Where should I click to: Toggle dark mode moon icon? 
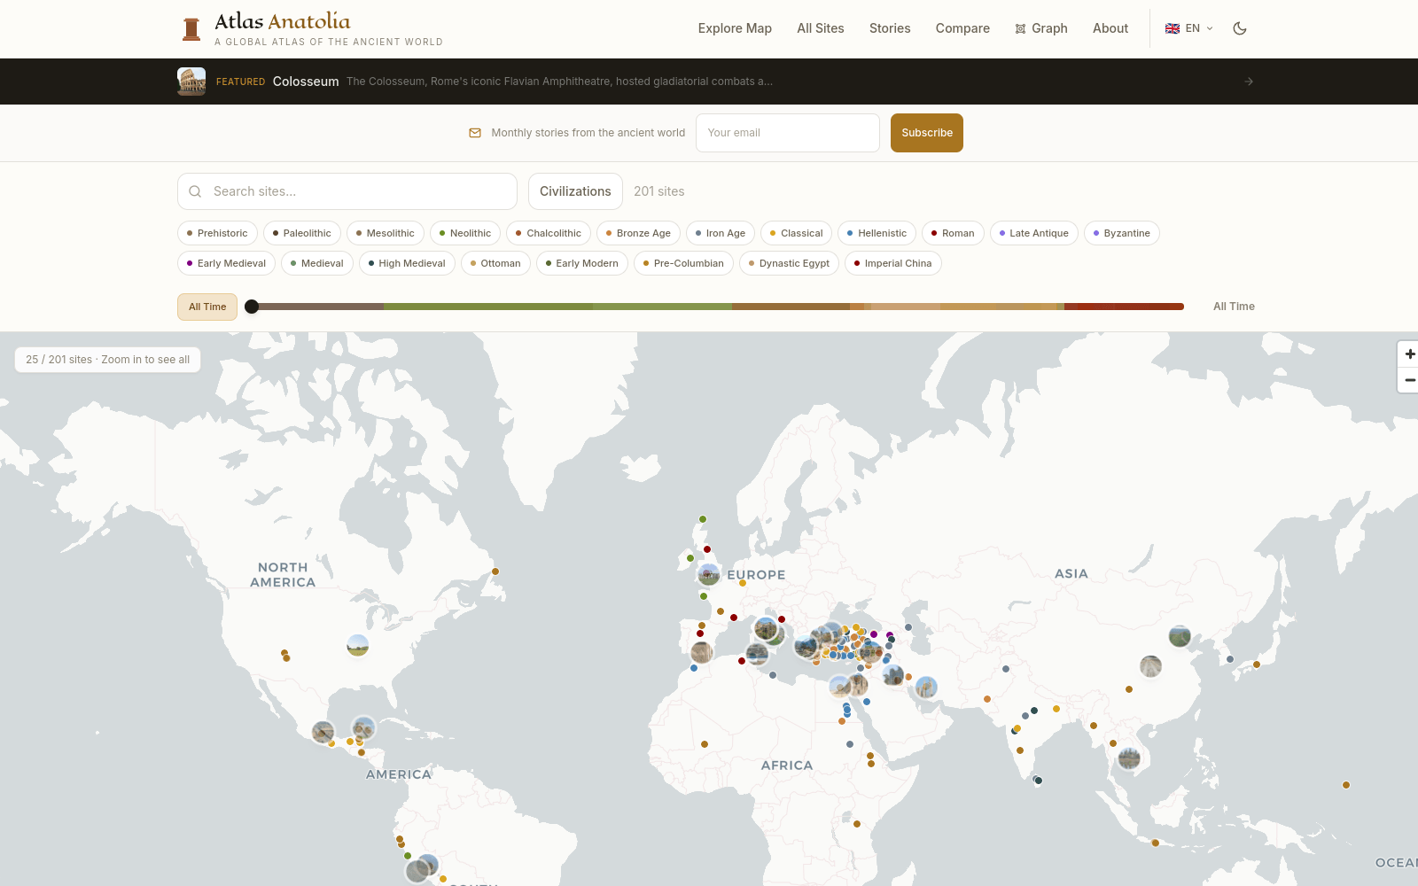click(1240, 28)
